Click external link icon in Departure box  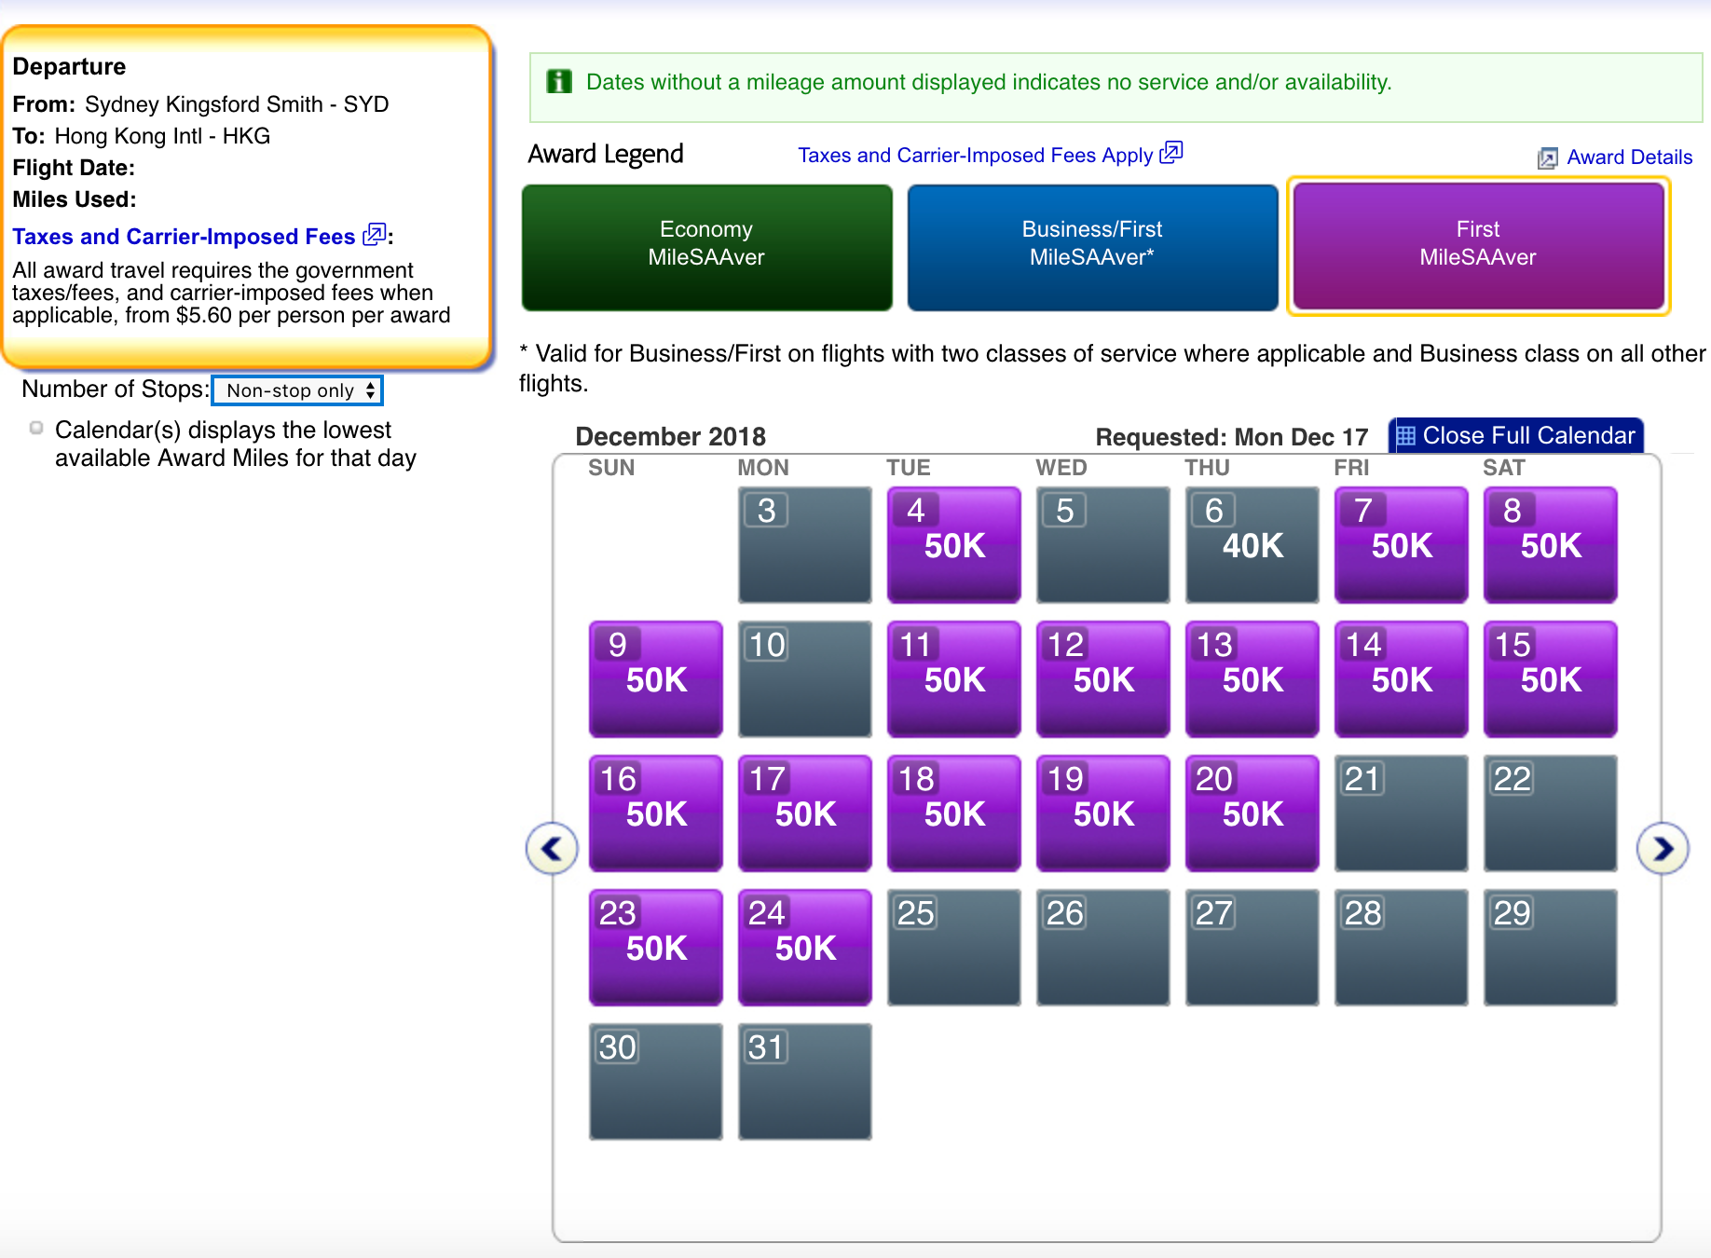pos(374,235)
